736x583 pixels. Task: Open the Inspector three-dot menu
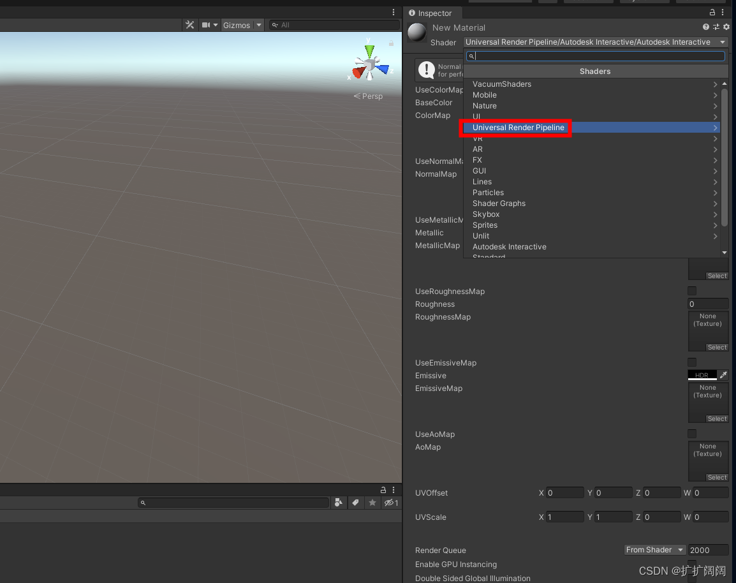[x=722, y=12]
